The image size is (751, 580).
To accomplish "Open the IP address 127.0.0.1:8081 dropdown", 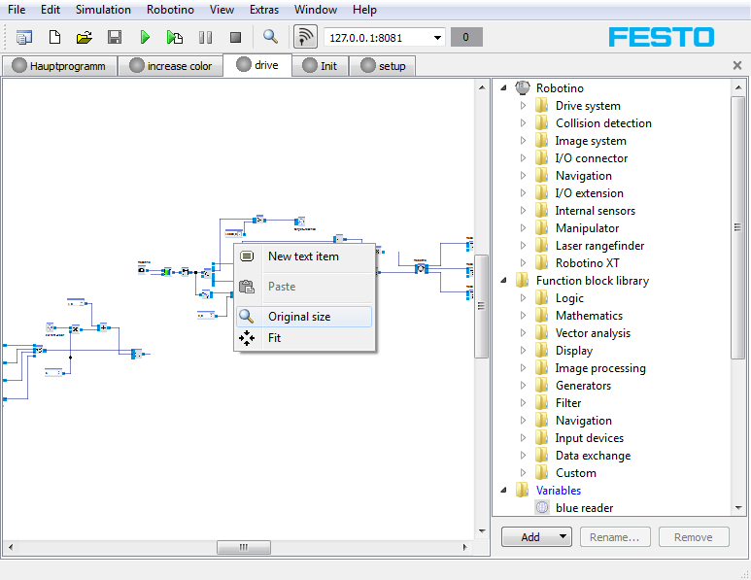I will tap(437, 38).
